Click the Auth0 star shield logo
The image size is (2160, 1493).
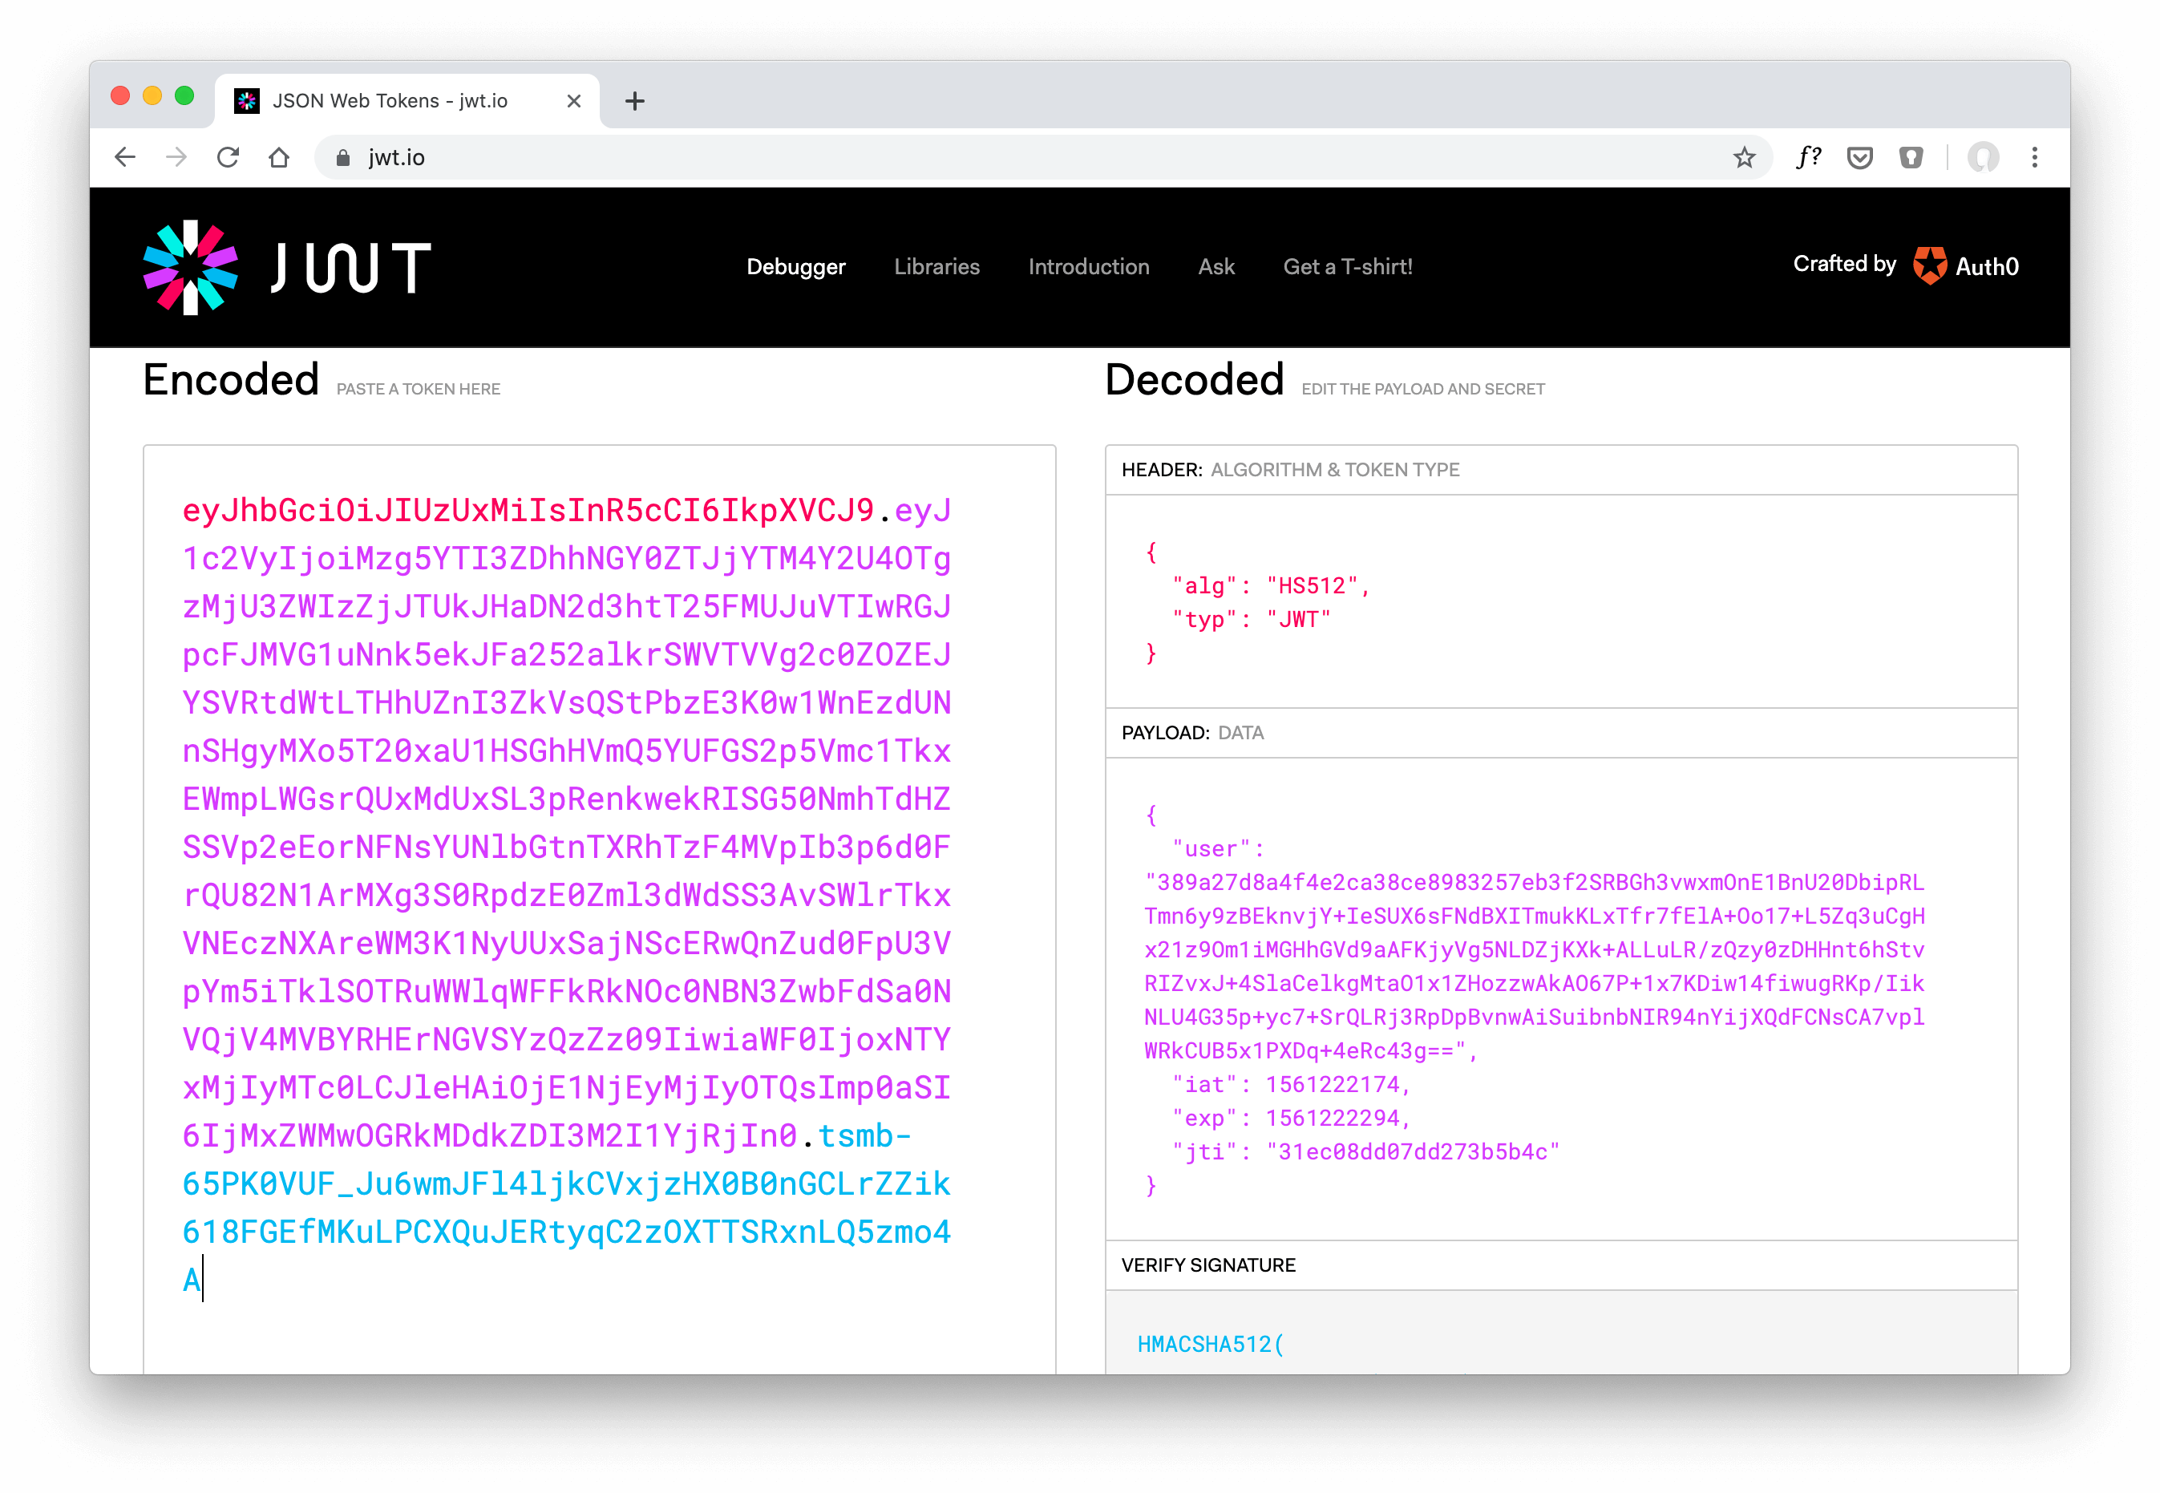1929,265
